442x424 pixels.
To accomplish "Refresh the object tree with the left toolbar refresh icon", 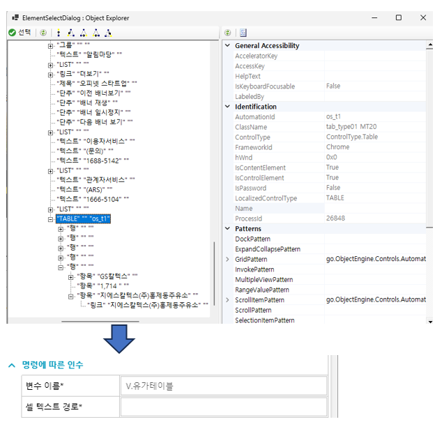I will [x=43, y=33].
